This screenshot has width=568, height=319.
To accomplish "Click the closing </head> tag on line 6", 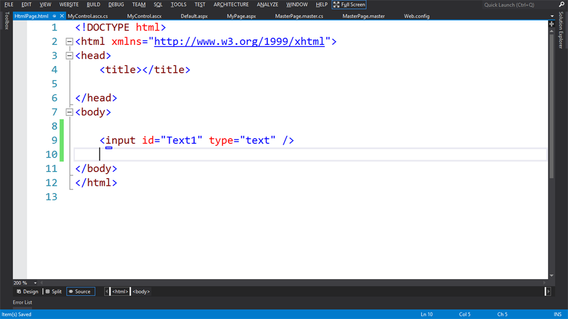I will click(x=96, y=98).
